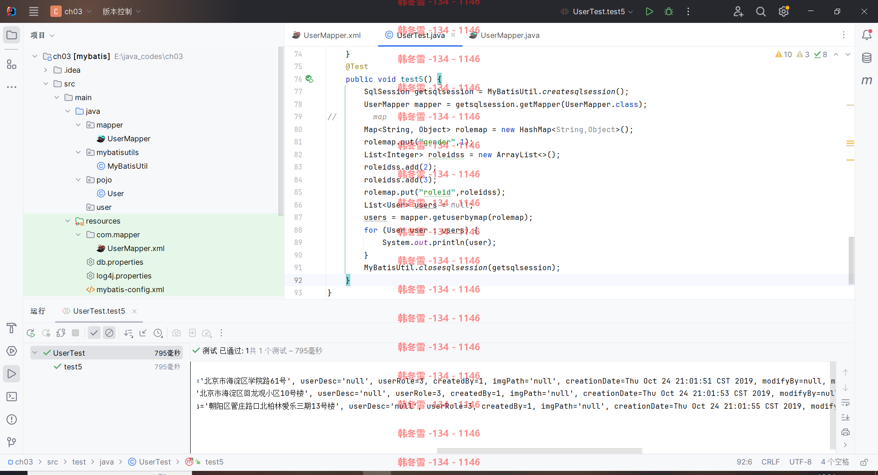
Task: Open Search Everywhere magnifier
Action: 761,11
